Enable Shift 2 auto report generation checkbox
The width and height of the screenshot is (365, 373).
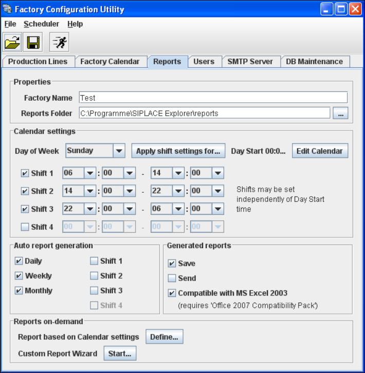[x=94, y=276]
